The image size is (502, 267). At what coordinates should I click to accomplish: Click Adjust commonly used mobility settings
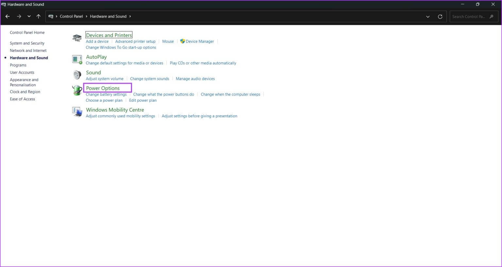(120, 116)
